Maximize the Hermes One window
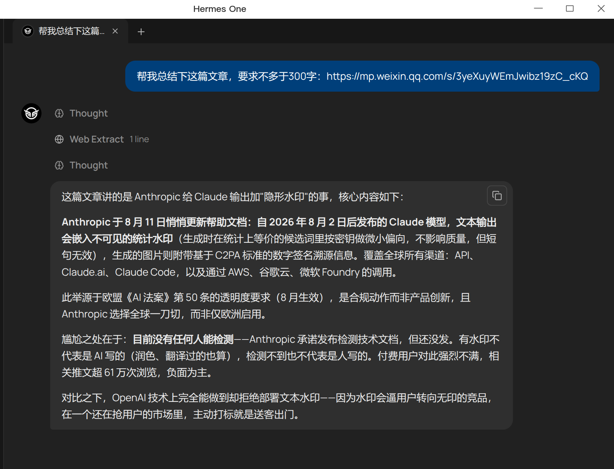This screenshot has width=614, height=469. pos(570,9)
